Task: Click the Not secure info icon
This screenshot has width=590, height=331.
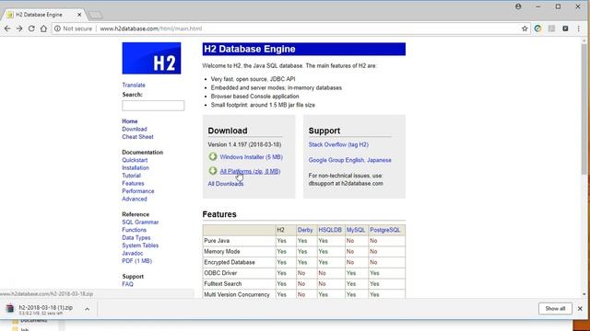Action: point(57,29)
